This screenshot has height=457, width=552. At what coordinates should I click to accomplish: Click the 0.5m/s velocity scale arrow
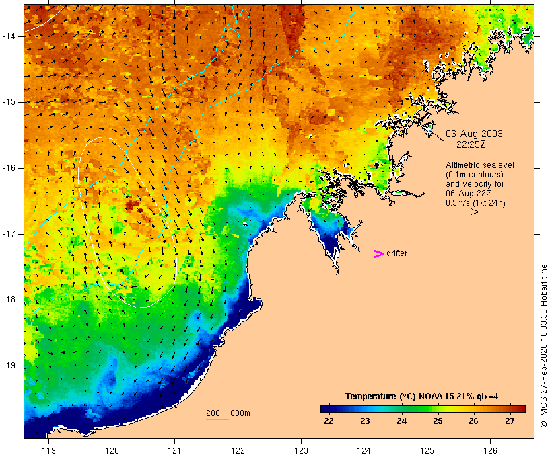[x=466, y=212]
